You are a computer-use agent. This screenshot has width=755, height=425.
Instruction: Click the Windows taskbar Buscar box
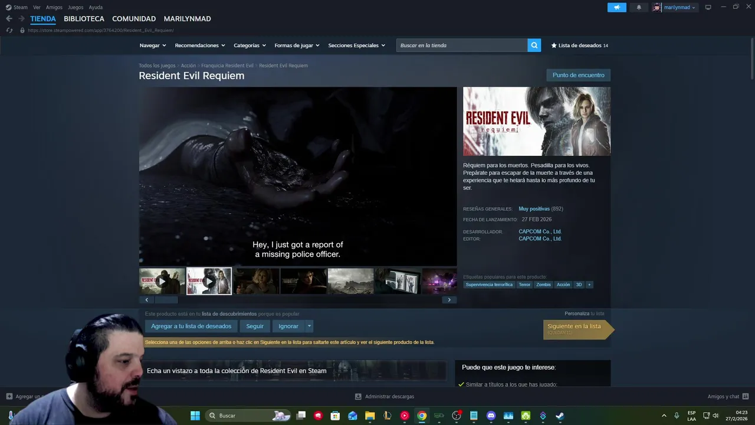(x=248, y=416)
